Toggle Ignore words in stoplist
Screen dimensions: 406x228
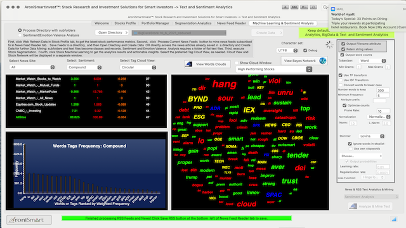point(350,144)
